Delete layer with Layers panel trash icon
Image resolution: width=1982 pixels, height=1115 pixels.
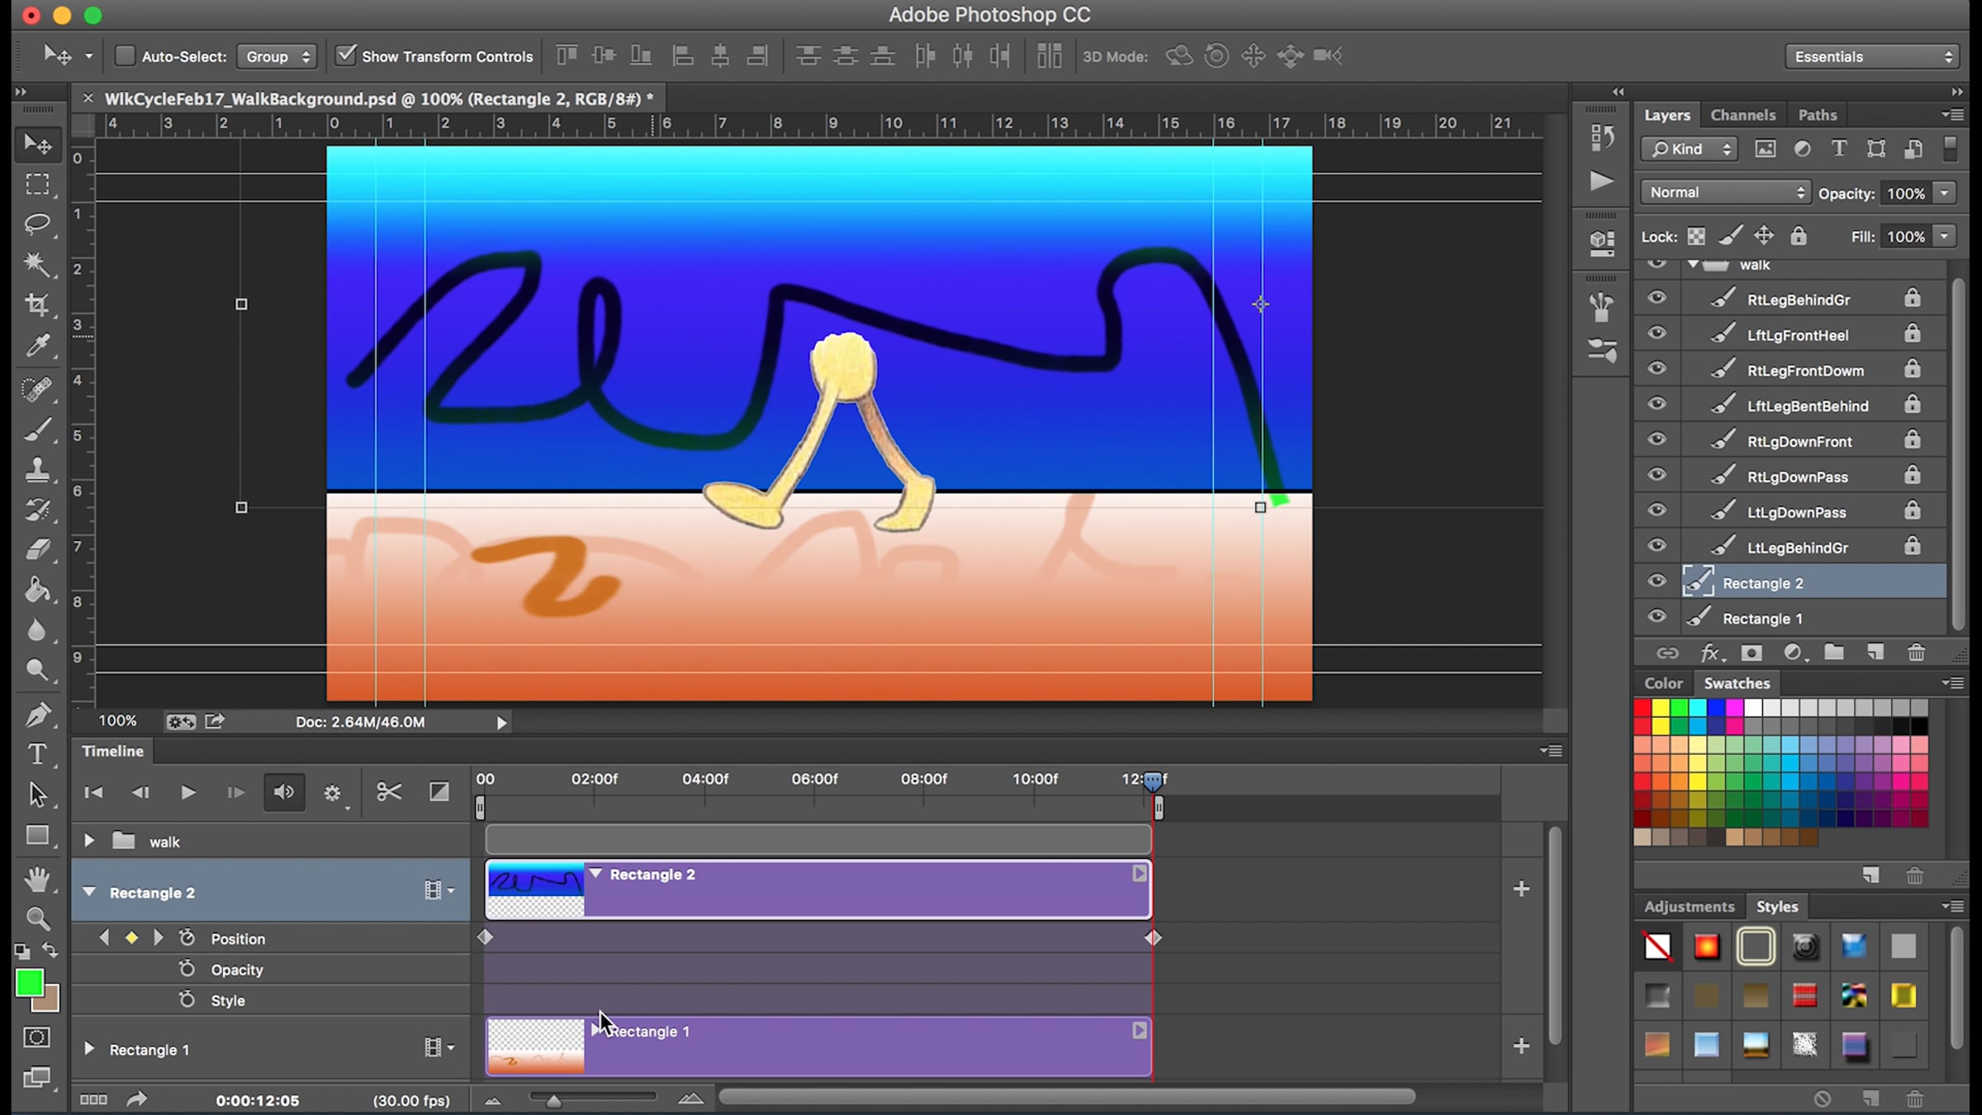[x=1916, y=653]
